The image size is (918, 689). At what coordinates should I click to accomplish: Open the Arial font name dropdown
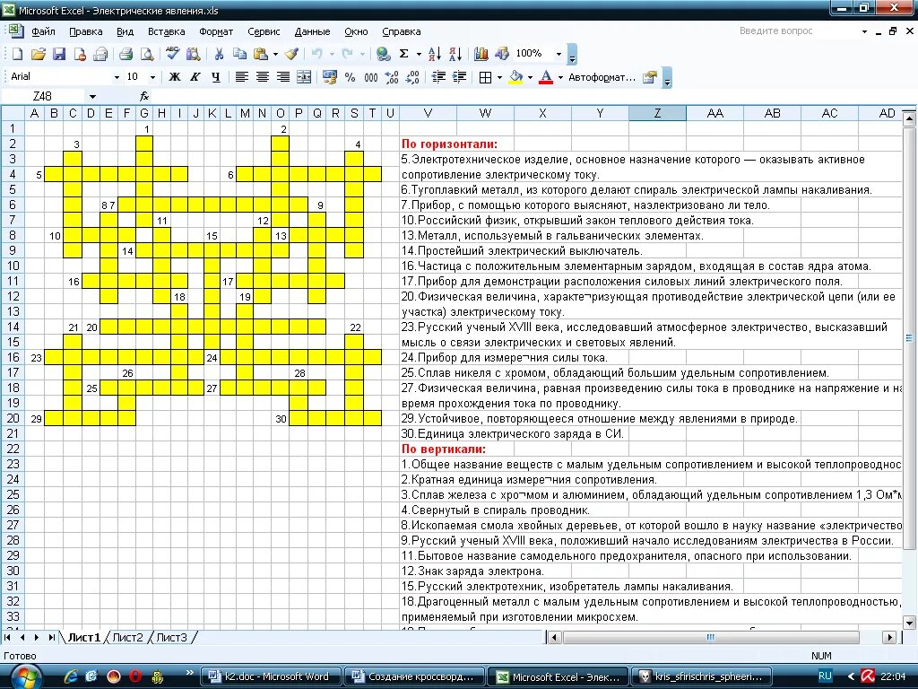click(117, 77)
